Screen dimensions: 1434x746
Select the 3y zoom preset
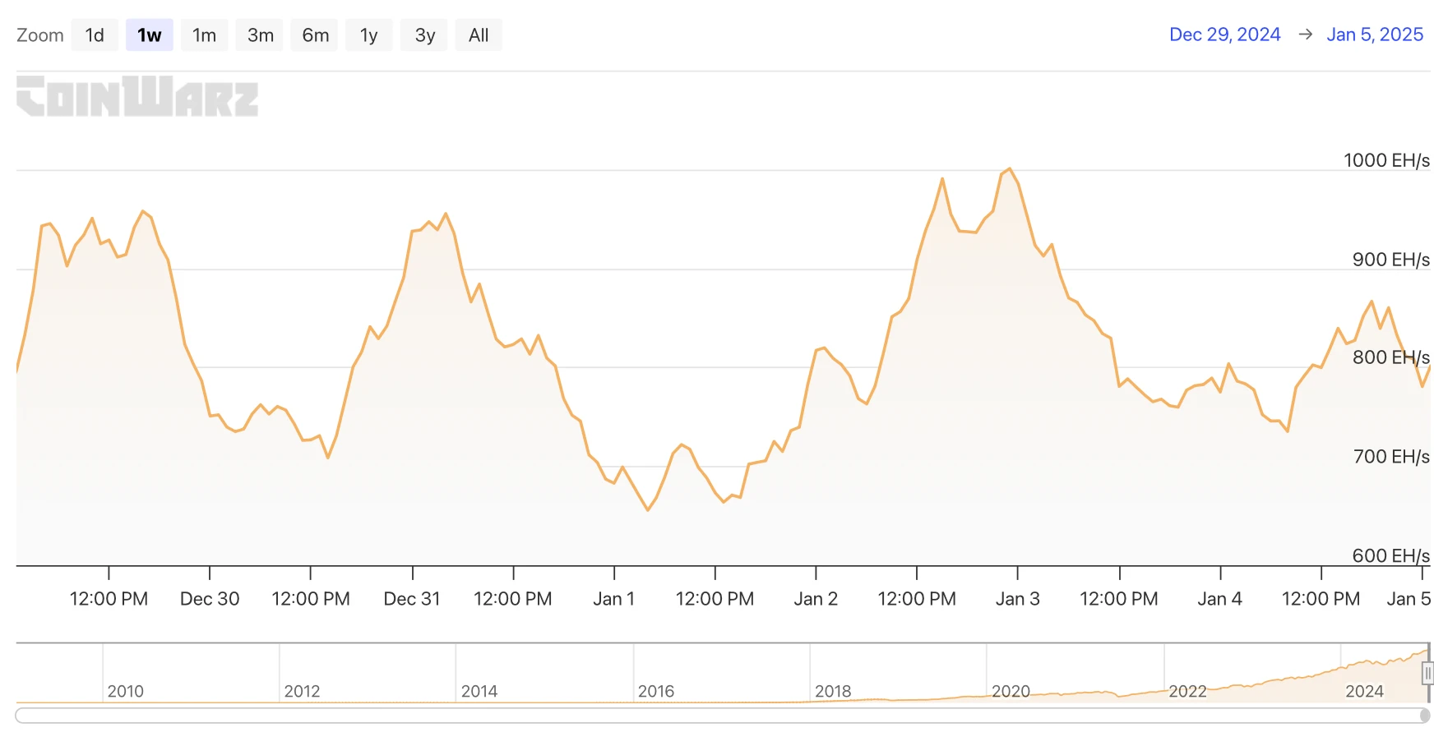coord(423,35)
